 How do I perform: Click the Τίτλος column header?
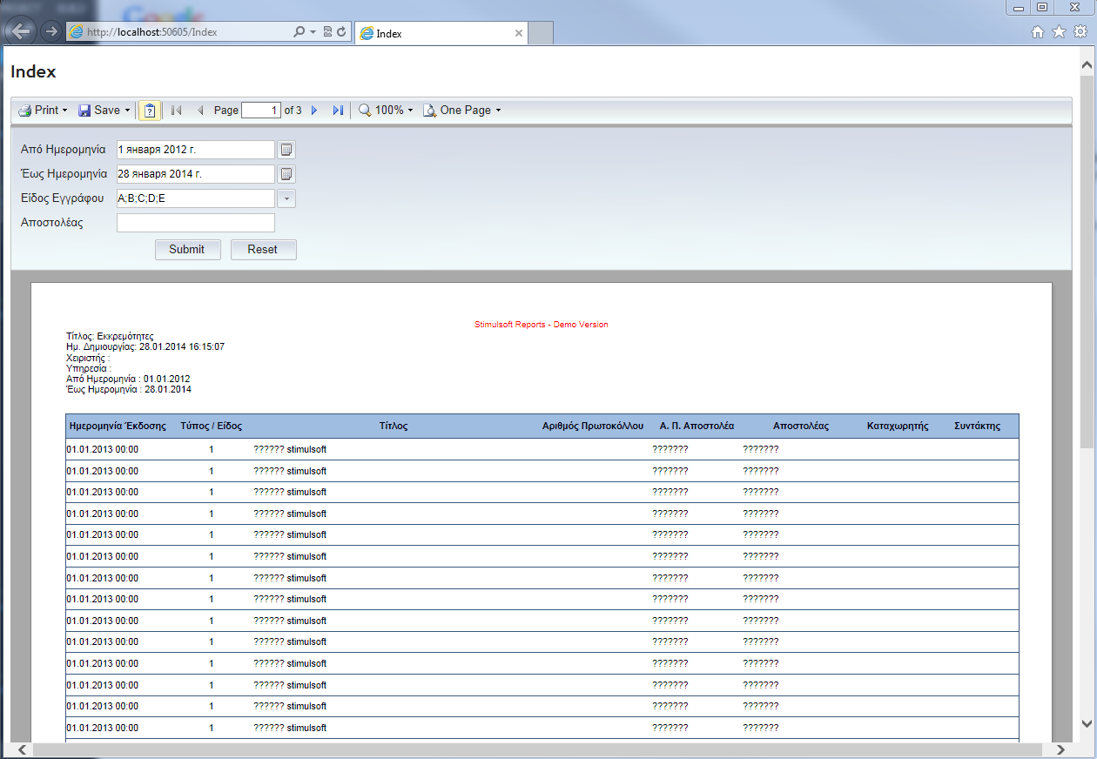point(394,427)
